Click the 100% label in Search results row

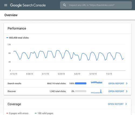pyautogui.click(x=72, y=84)
